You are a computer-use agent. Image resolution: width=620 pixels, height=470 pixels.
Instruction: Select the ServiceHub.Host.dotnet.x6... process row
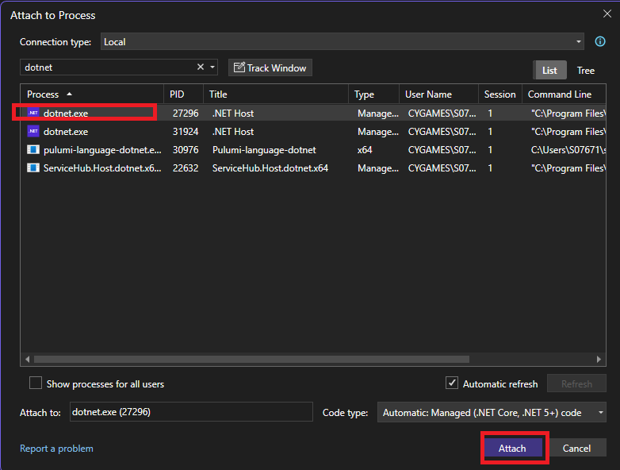(313, 168)
